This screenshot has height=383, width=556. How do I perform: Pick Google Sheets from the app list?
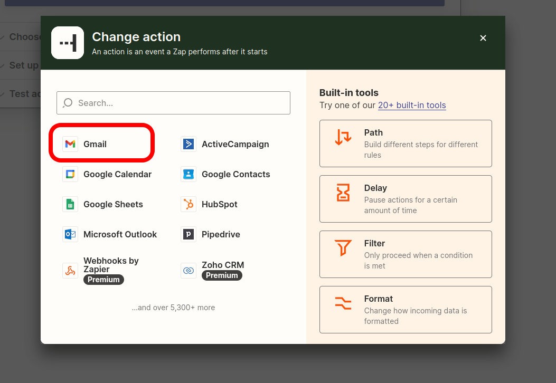(112, 204)
